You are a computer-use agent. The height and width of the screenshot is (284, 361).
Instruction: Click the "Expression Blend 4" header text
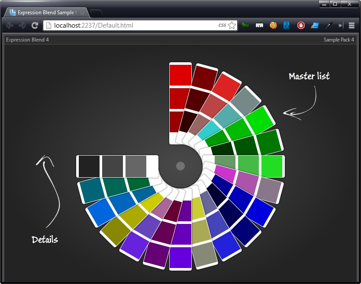tap(27, 40)
